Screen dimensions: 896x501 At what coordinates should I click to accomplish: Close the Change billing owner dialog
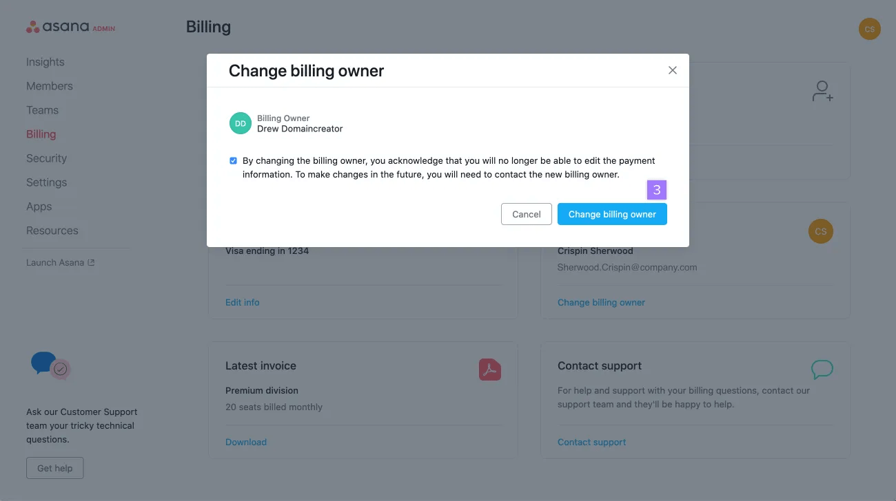click(673, 70)
